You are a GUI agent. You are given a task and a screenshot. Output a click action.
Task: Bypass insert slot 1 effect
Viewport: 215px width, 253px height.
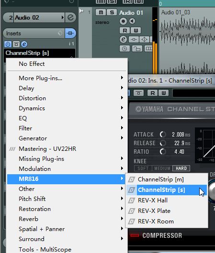16,44
